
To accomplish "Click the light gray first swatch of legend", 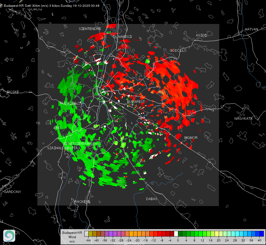I will [x=86, y=234].
